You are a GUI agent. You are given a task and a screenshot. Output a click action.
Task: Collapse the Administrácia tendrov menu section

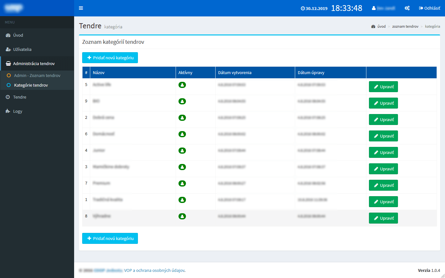37,63
